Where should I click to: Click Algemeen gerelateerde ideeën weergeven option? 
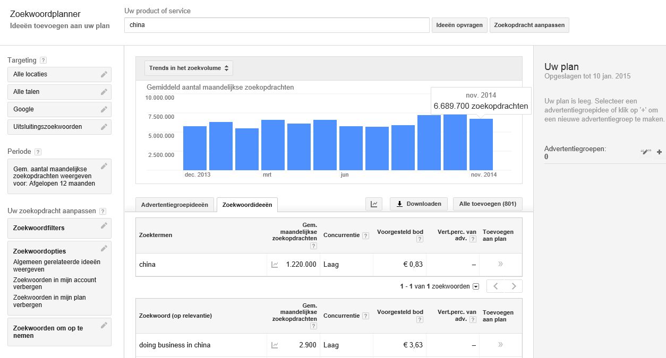[x=56, y=266]
